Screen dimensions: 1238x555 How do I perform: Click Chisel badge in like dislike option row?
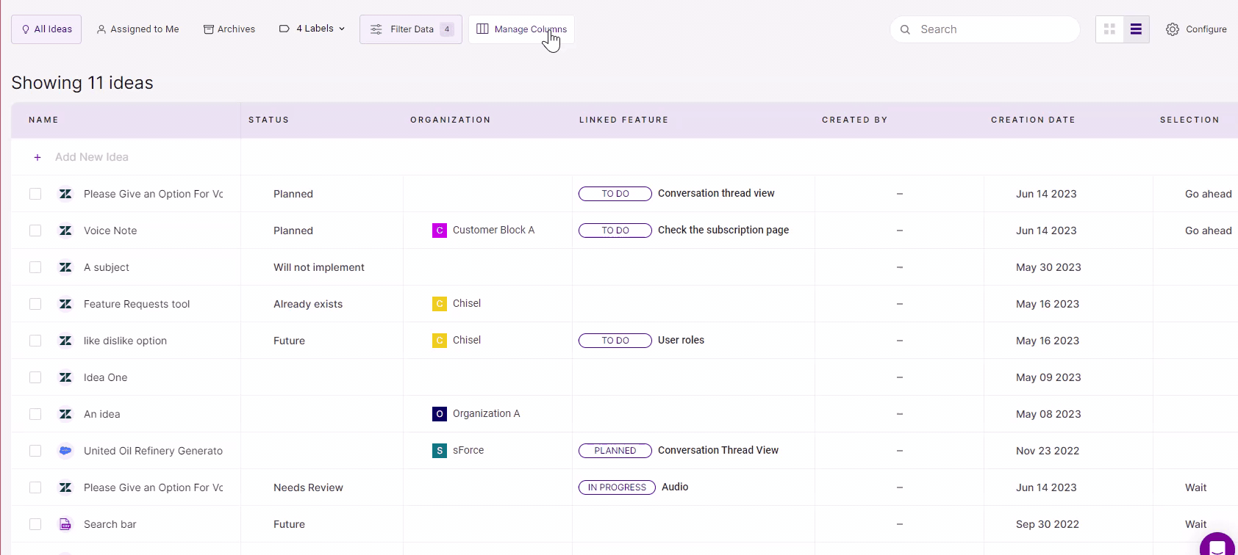pos(440,341)
